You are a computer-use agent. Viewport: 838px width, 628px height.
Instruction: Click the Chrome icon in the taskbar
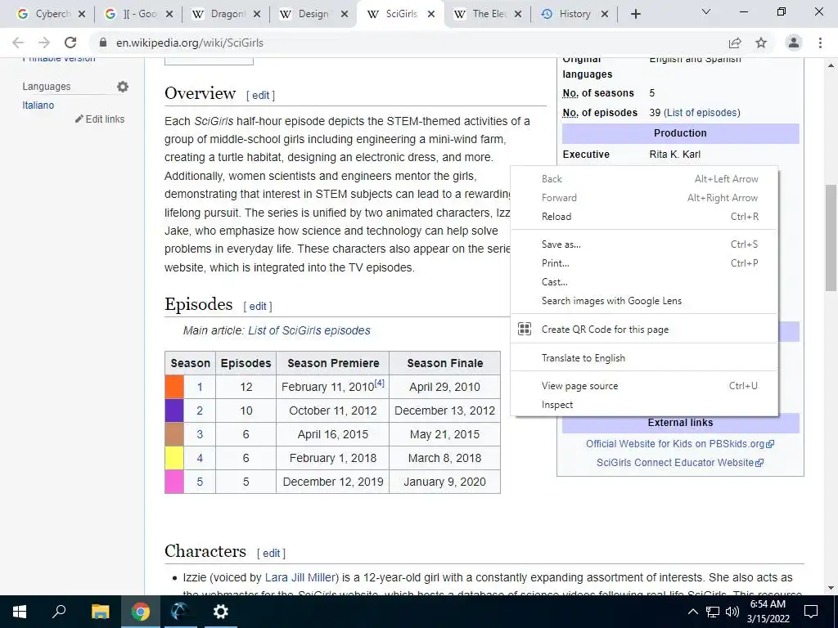(141, 612)
